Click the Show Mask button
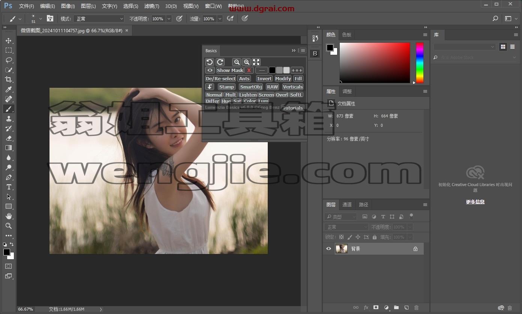 click(230, 70)
